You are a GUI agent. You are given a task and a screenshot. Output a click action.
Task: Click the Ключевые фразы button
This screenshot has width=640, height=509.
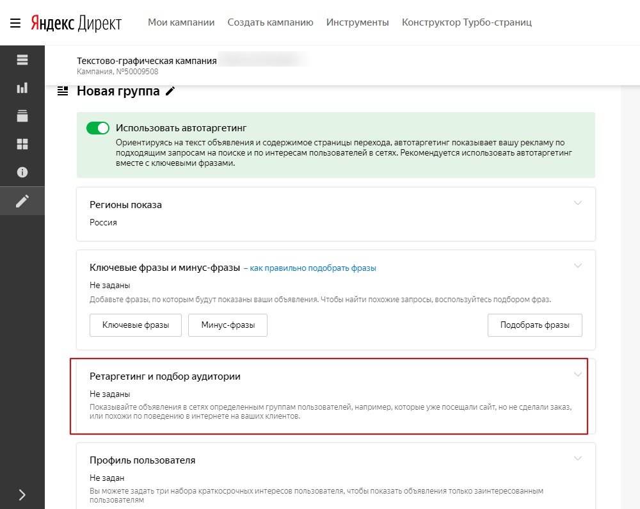[136, 325]
